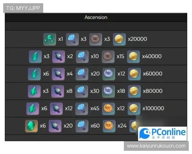Click the orange spiral disc icon x24
Viewport: 192px width, 154px height.
pos(109,126)
